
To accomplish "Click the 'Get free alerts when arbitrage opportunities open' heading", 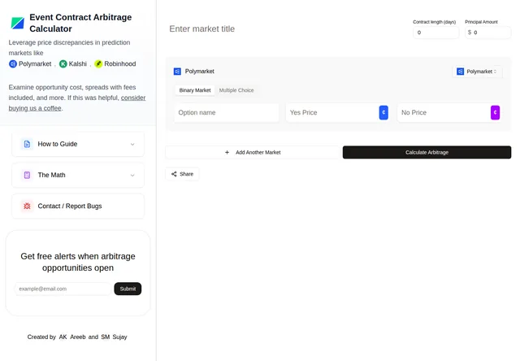I will coord(78,262).
